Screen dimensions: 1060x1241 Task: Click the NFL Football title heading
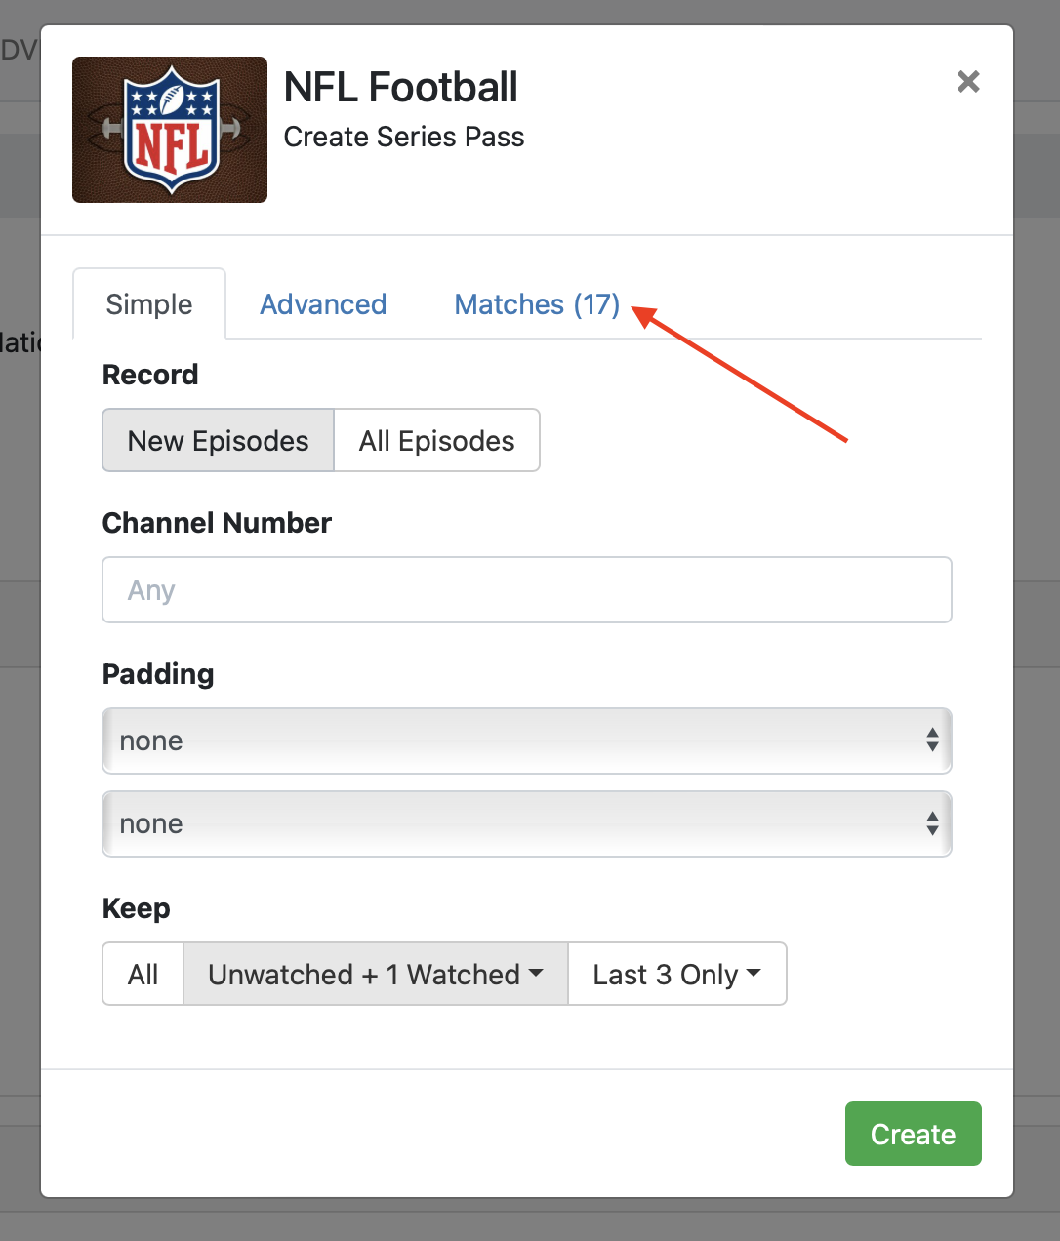tap(400, 88)
